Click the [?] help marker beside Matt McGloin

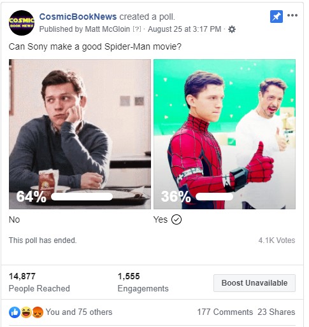click(x=137, y=29)
